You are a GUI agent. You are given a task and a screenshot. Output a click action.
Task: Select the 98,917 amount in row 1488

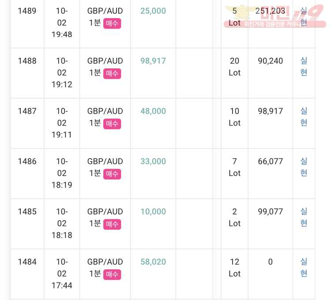tap(153, 61)
